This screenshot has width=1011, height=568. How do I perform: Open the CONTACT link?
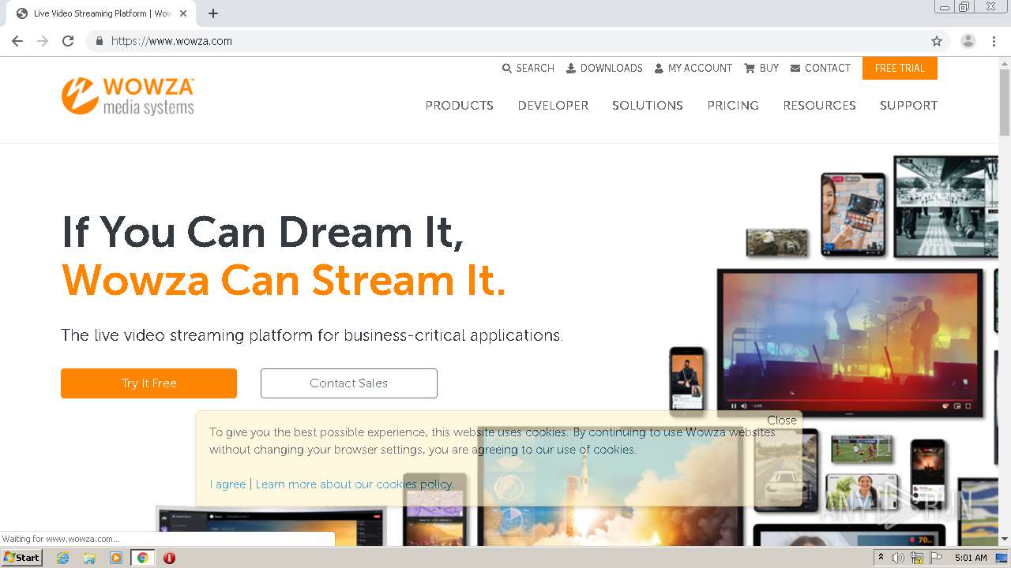click(820, 69)
